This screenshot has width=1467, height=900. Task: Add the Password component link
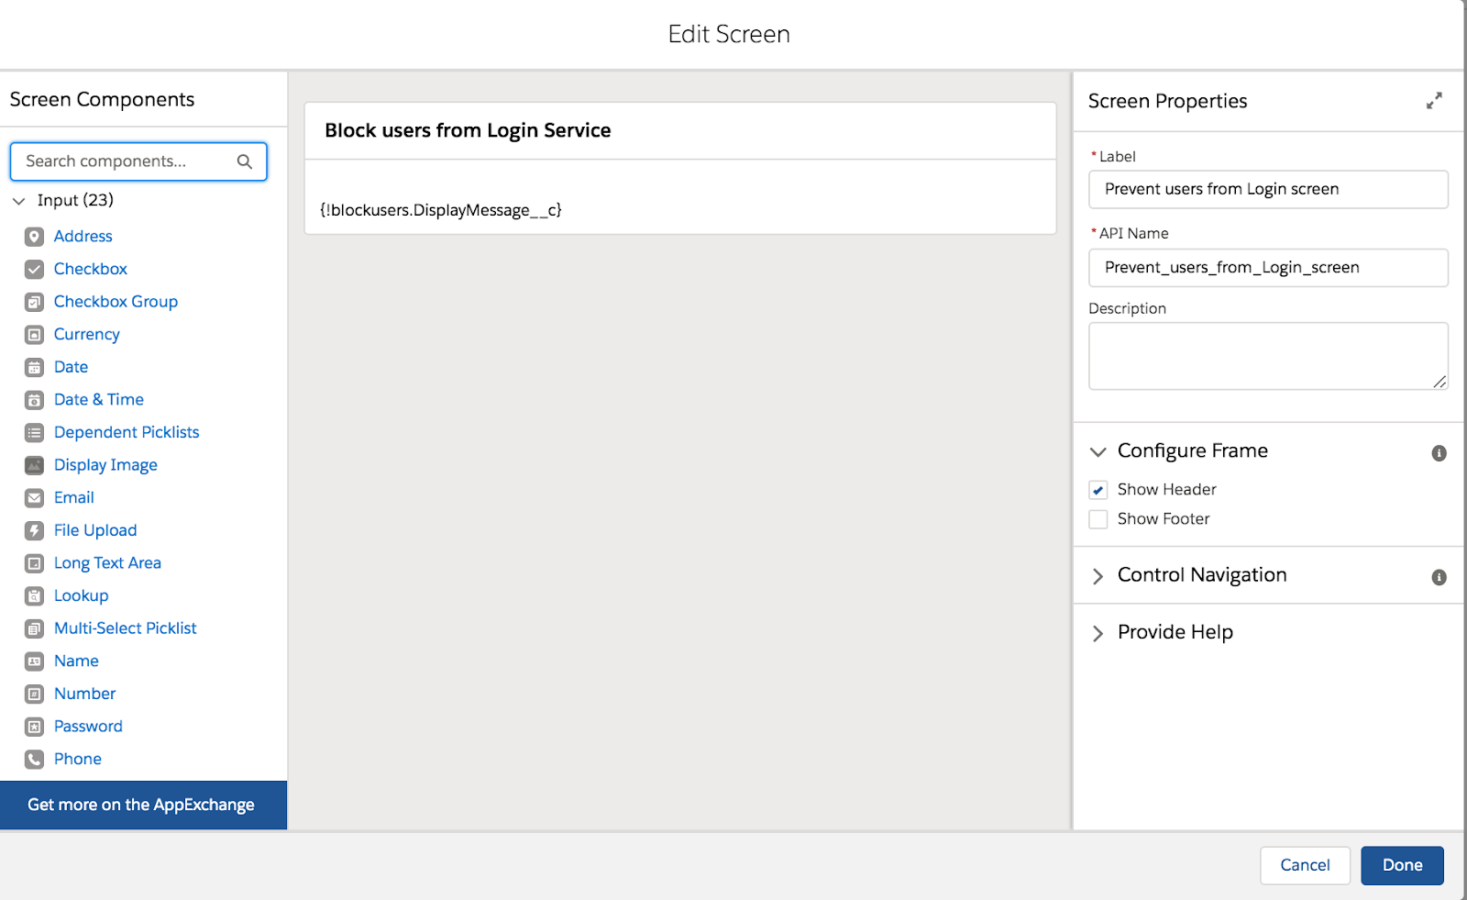coord(88,726)
